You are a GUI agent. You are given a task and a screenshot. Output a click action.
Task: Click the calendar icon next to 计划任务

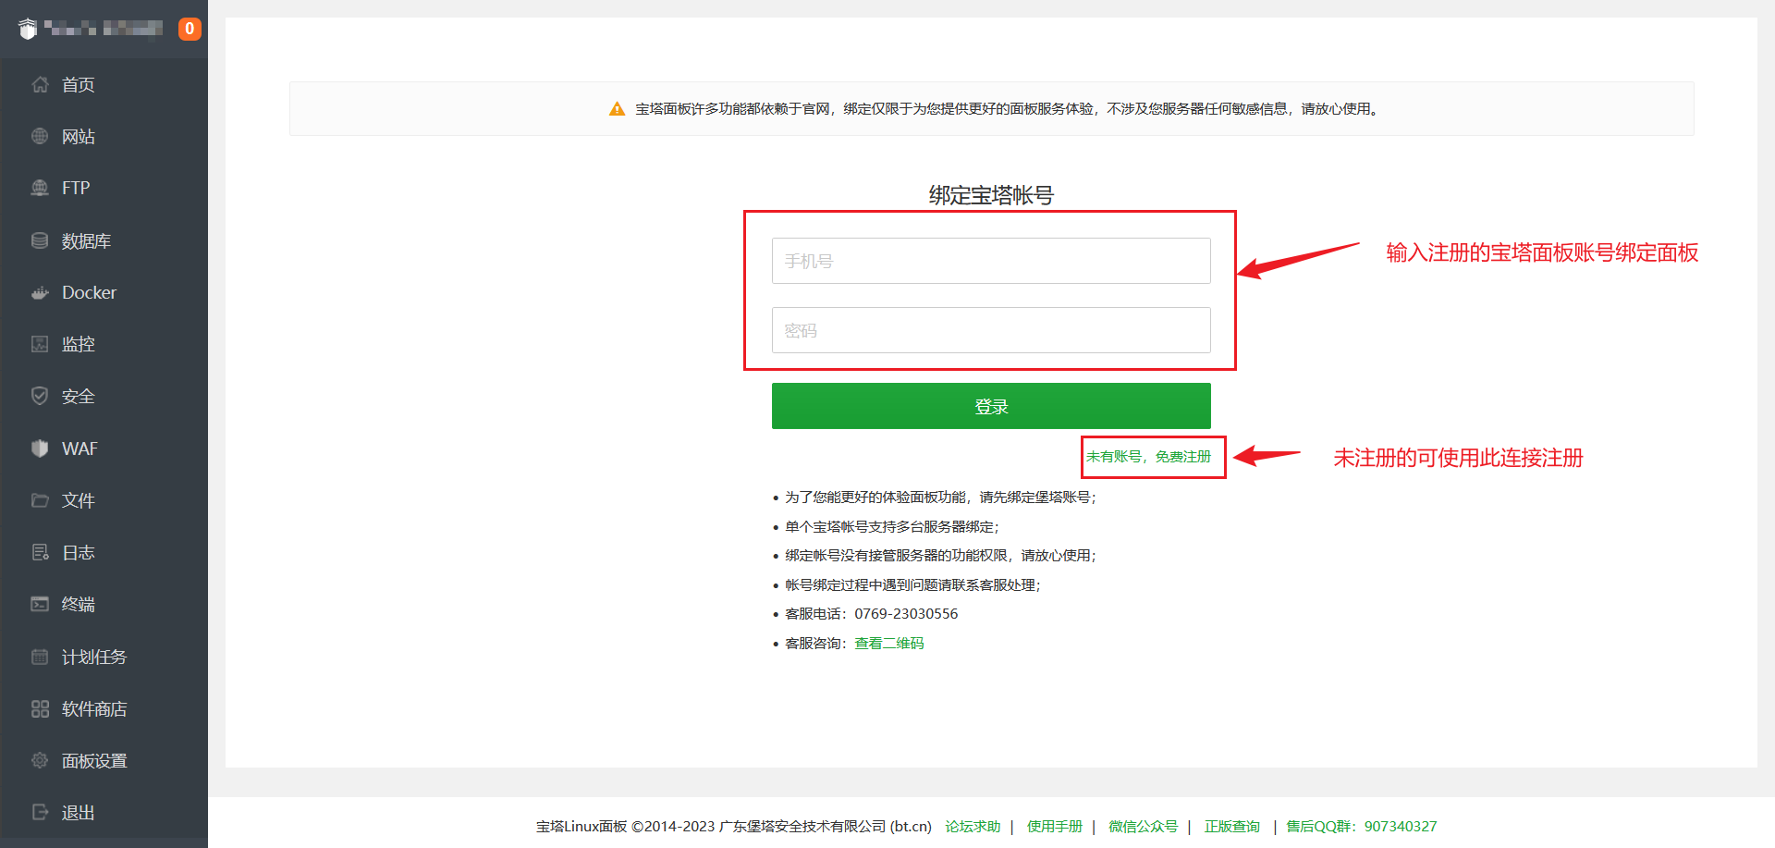[x=40, y=657]
